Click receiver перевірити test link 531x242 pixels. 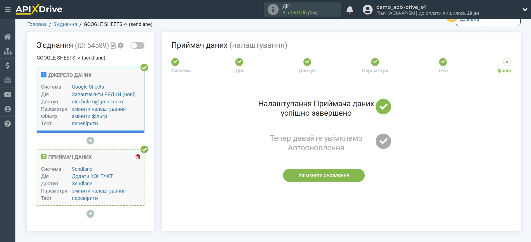pyautogui.click(x=85, y=198)
